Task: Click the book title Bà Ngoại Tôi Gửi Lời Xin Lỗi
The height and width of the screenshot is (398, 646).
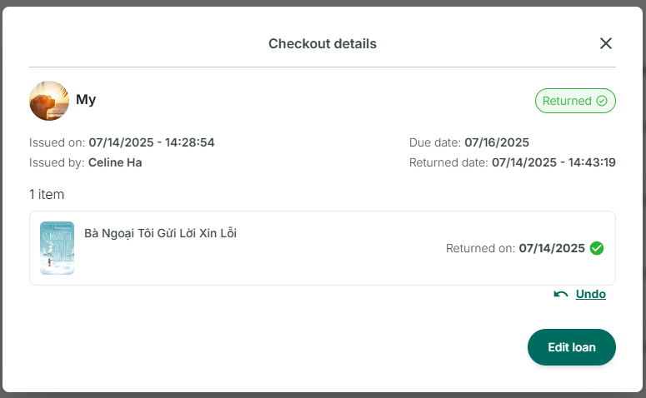Action: click(x=160, y=233)
